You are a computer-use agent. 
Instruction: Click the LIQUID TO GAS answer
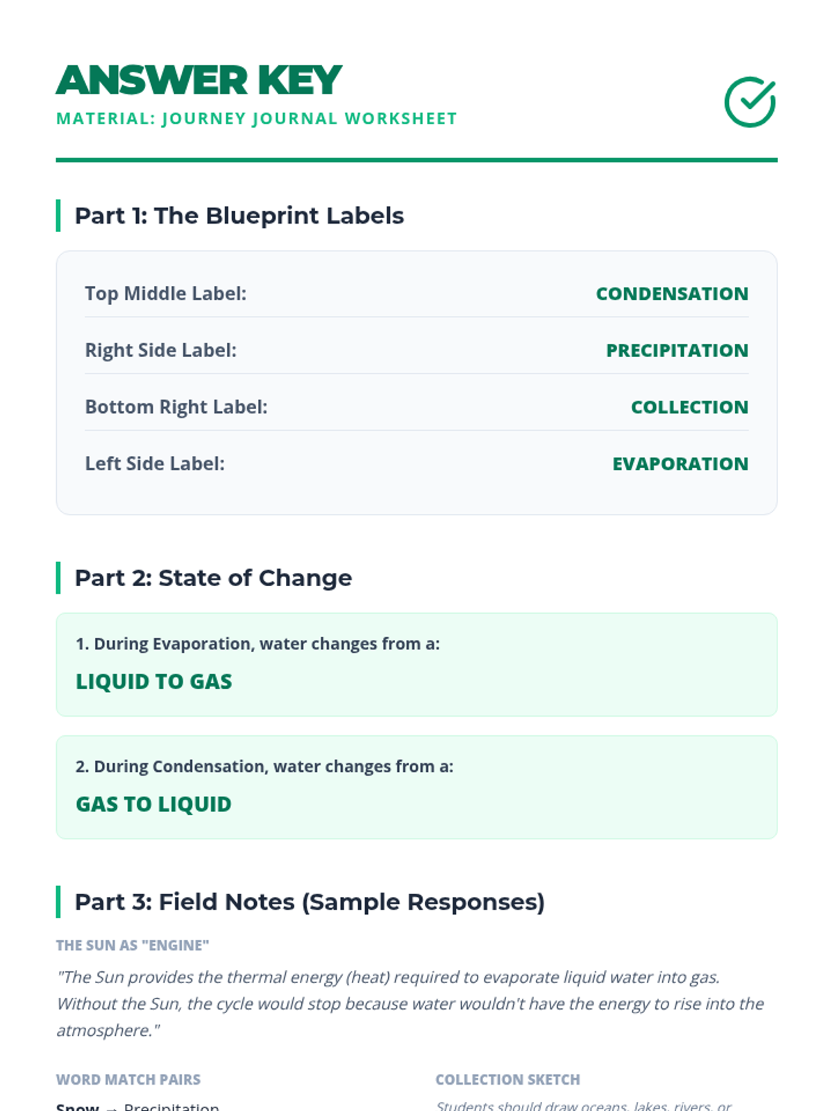pyautogui.click(x=153, y=681)
